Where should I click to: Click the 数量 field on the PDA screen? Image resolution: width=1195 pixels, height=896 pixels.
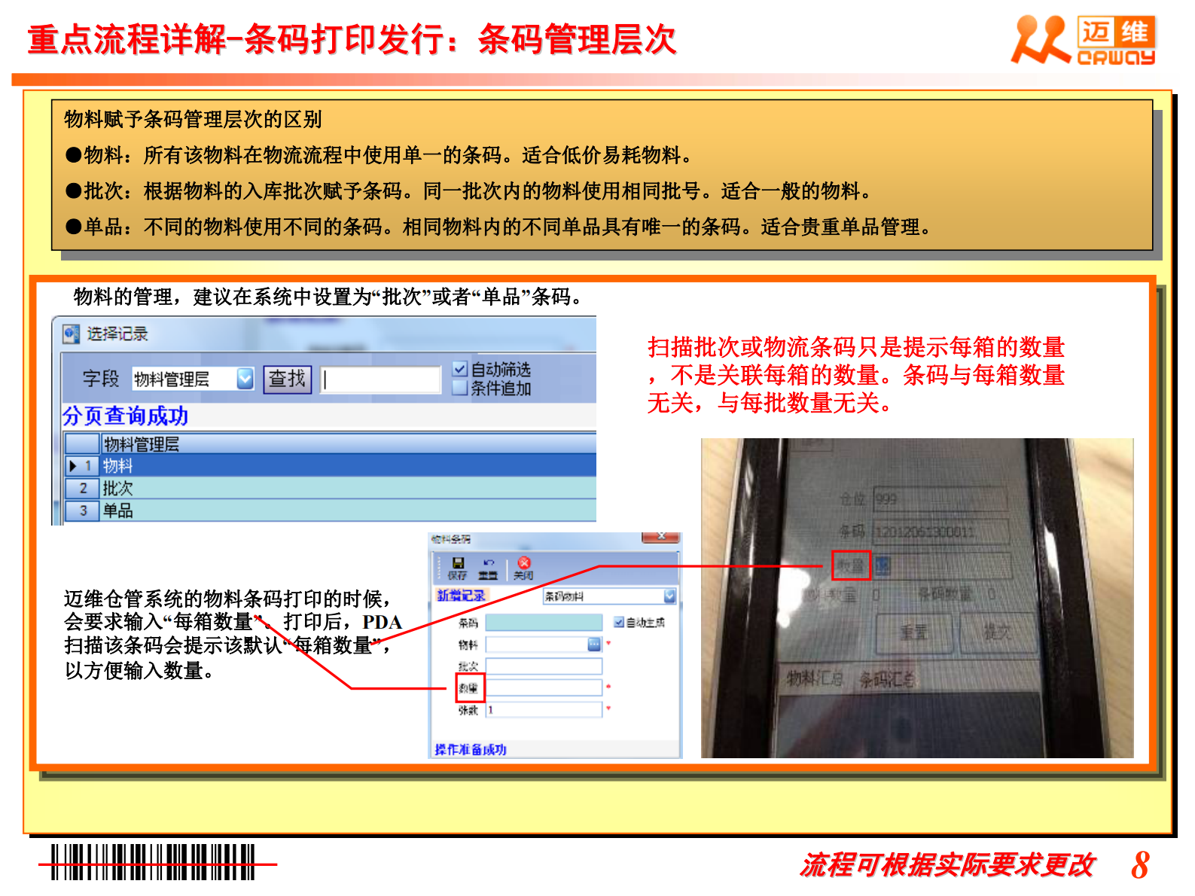click(x=943, y=566)
